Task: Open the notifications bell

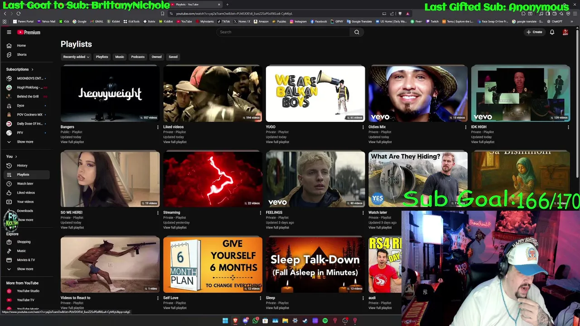Action: pyautogui.click(x=552, y=32)
